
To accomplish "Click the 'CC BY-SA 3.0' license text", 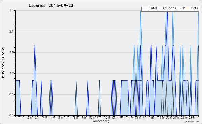I will (192, 122).
